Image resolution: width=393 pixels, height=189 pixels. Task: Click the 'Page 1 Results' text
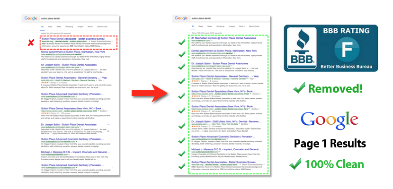[330, 144]
